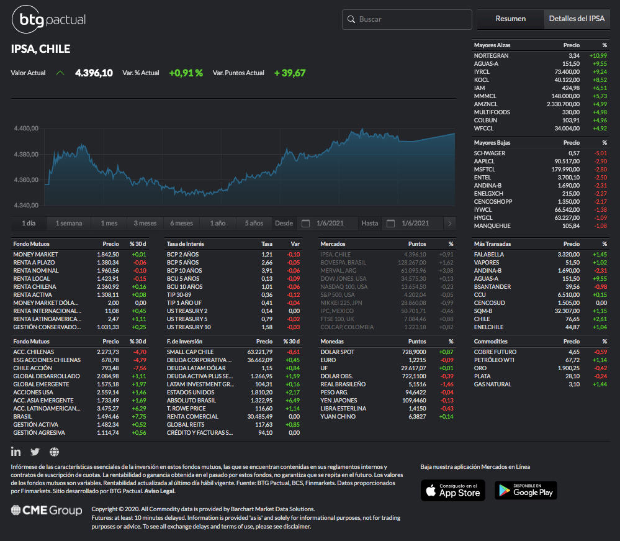Viewport: 620px width, 541px height.
Task: Select GESTIÓN AGRESIVA fund row
Action: 79,433
